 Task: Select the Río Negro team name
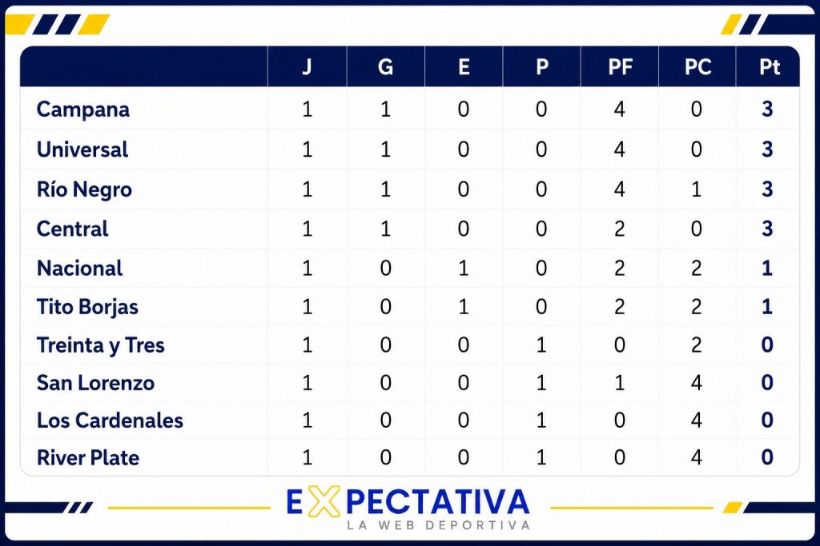click(x=84, y=189)
